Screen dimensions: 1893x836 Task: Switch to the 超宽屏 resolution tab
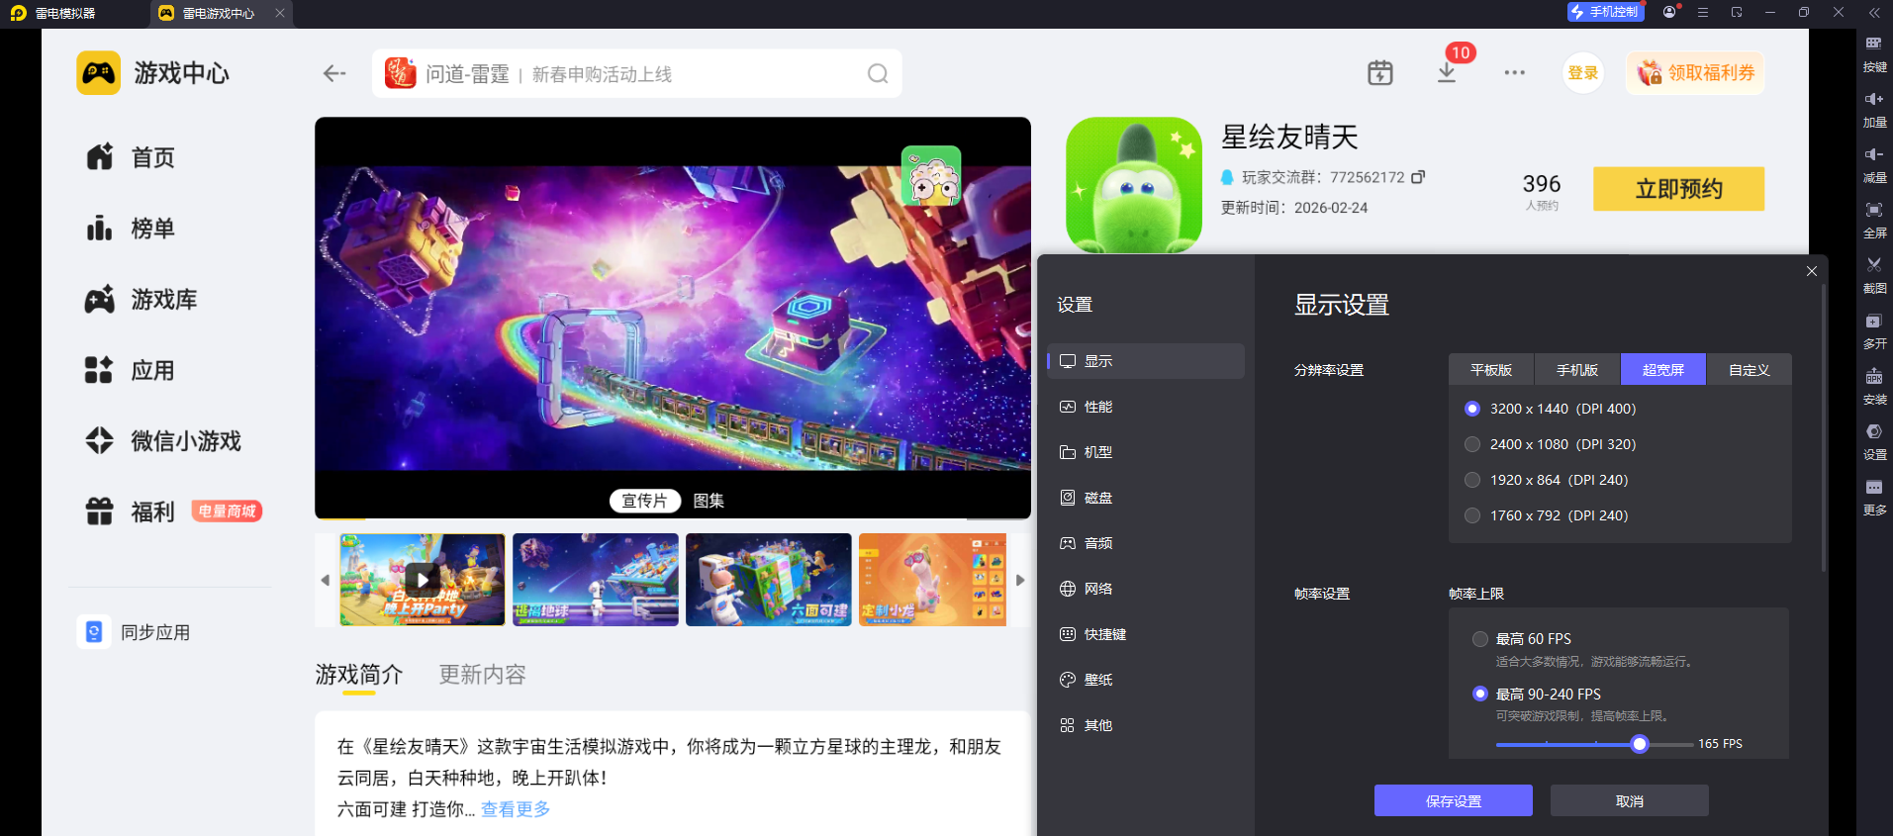[x=1663, y=369]
